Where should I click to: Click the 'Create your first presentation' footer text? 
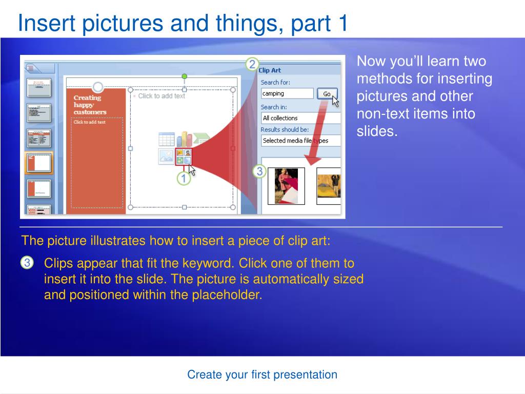coord(262,375)
